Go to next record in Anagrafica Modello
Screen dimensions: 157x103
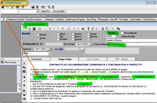coord(58,29)
